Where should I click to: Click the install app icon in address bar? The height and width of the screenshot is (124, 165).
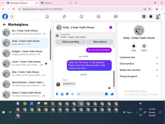145,9
